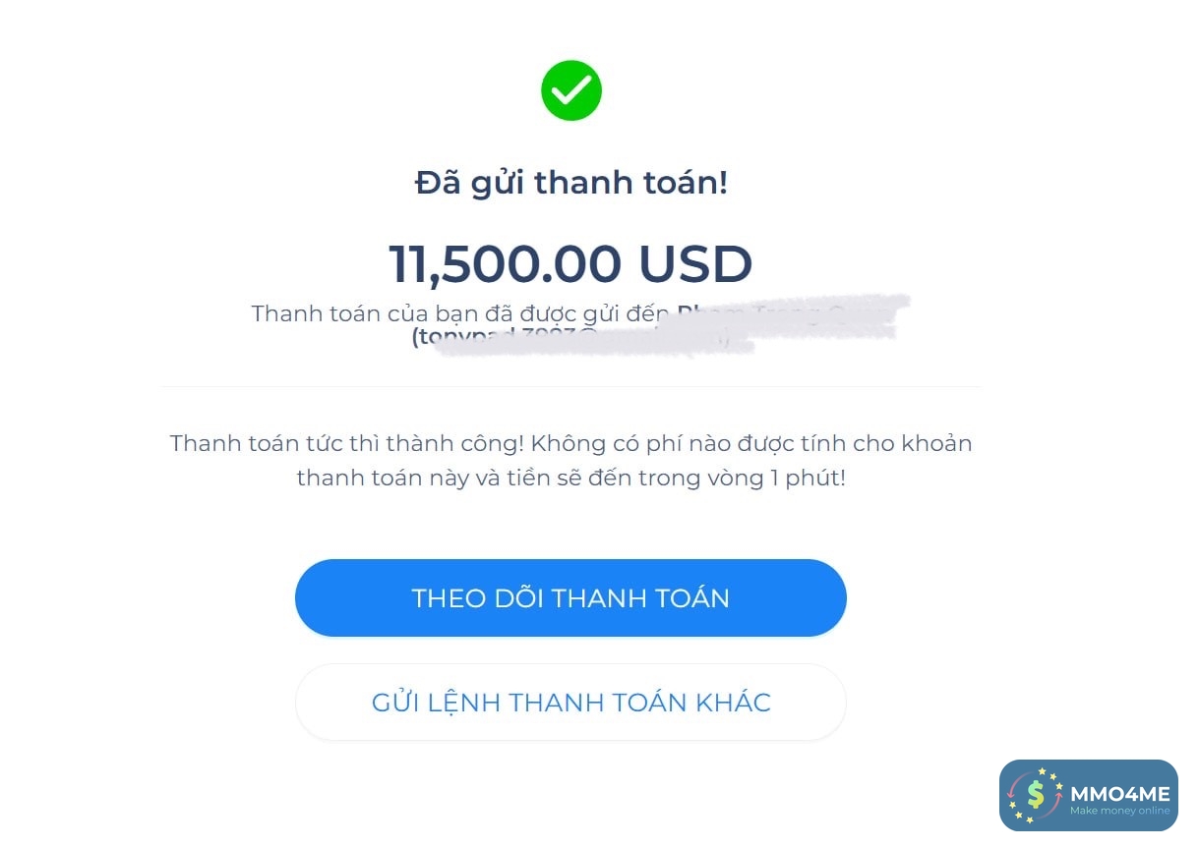The width and height of the screenshot is (1199, 847).
Task: Click the USD currency label
Action: pyautogui.click(x=695, y=263)
